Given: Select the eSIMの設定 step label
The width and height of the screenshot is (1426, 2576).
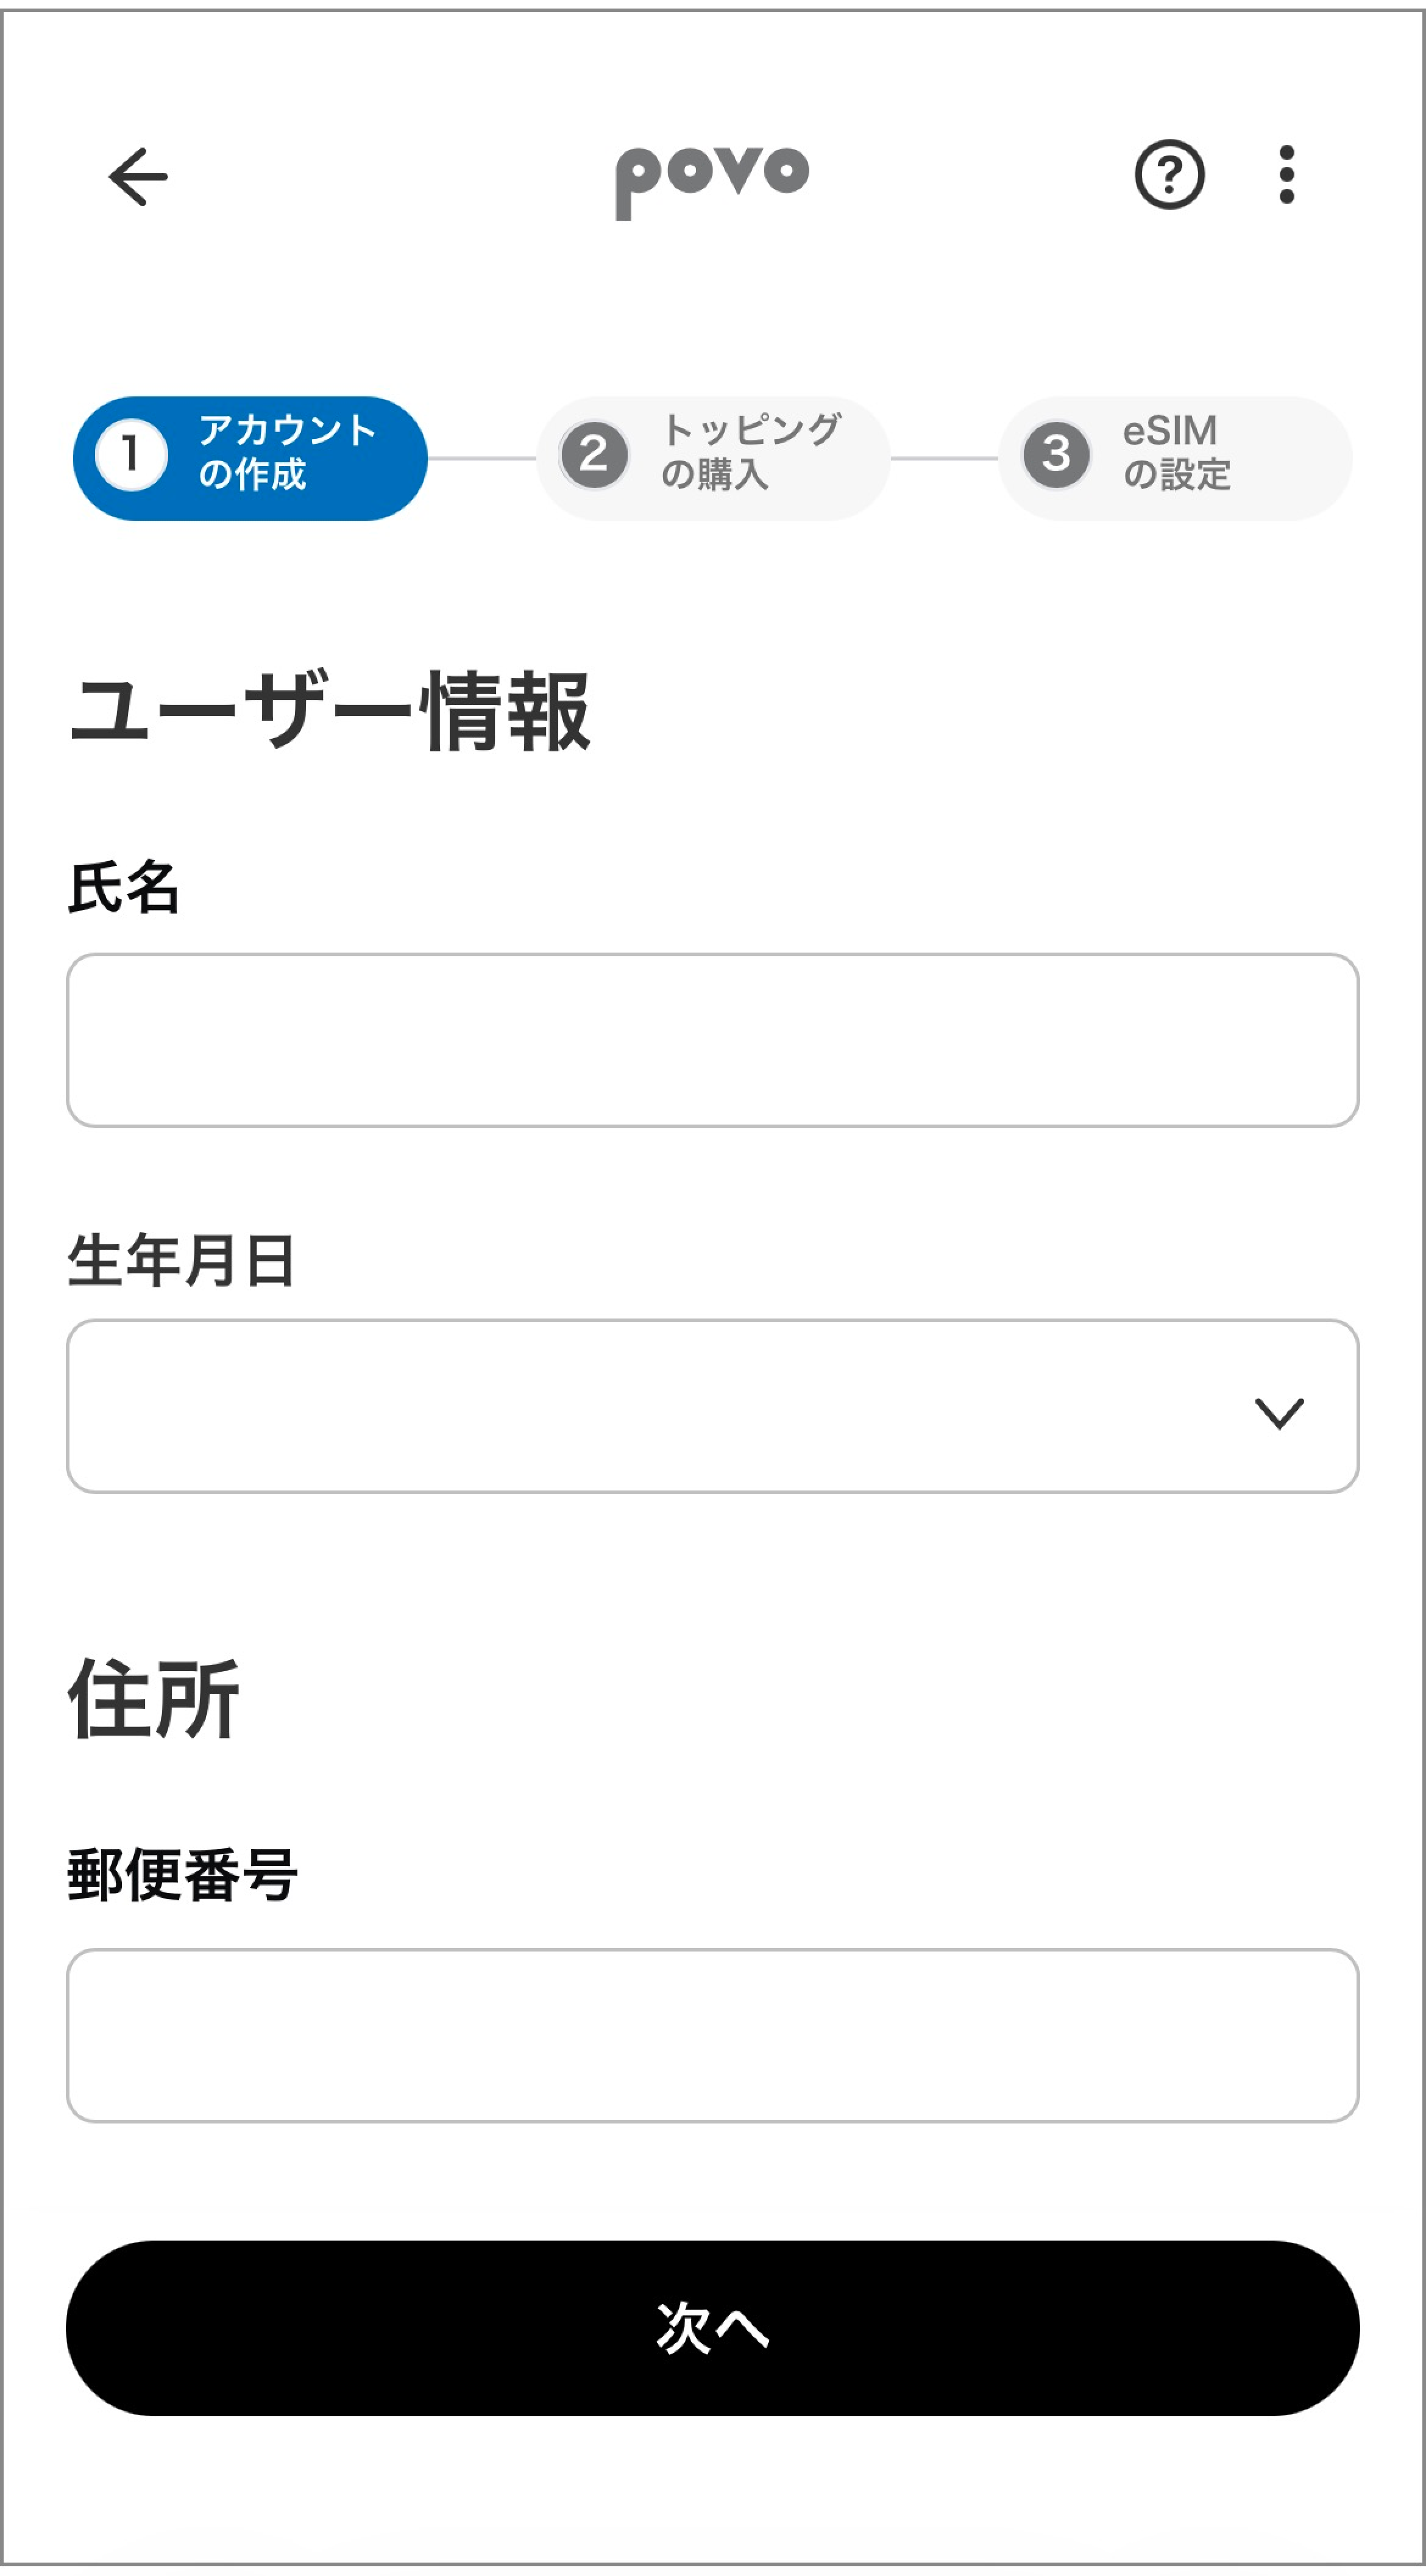Looking at the screenshot, I should click(1176, 452).
